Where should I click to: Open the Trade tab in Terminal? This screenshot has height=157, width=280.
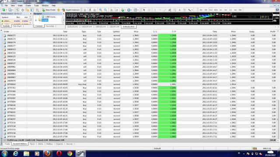point(7,144)
